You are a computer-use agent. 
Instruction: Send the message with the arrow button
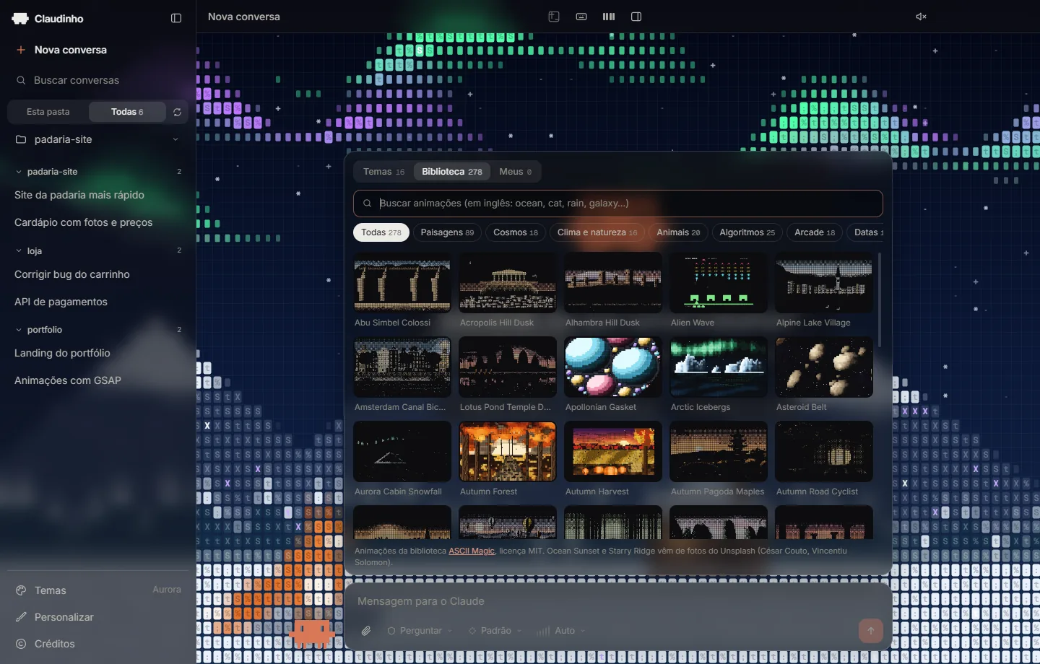871,631
